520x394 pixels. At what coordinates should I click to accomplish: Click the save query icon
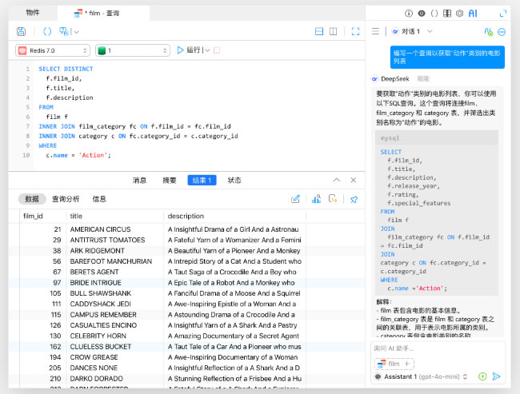(x=21, y=31)
